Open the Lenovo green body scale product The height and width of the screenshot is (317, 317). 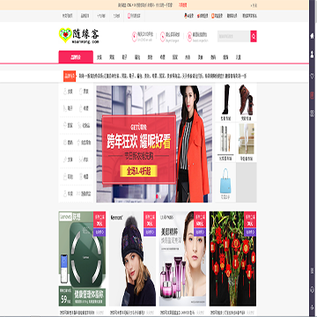click(82, 259)
